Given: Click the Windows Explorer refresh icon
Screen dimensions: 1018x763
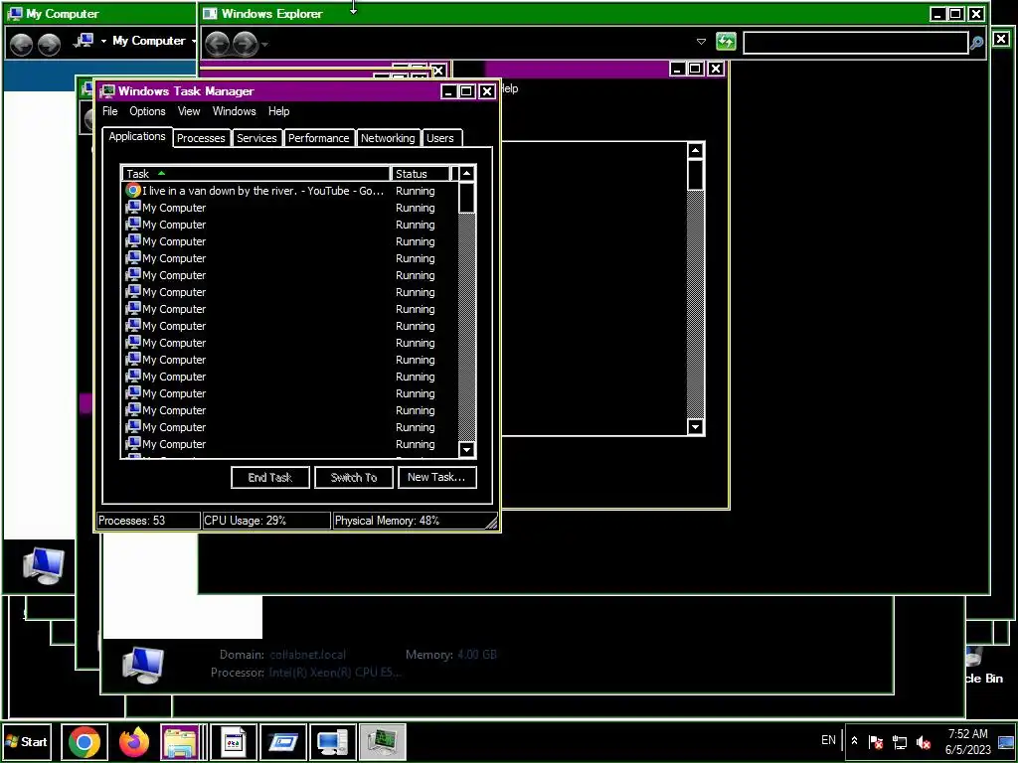Looking at the screenshot, I should click(726, 42).
